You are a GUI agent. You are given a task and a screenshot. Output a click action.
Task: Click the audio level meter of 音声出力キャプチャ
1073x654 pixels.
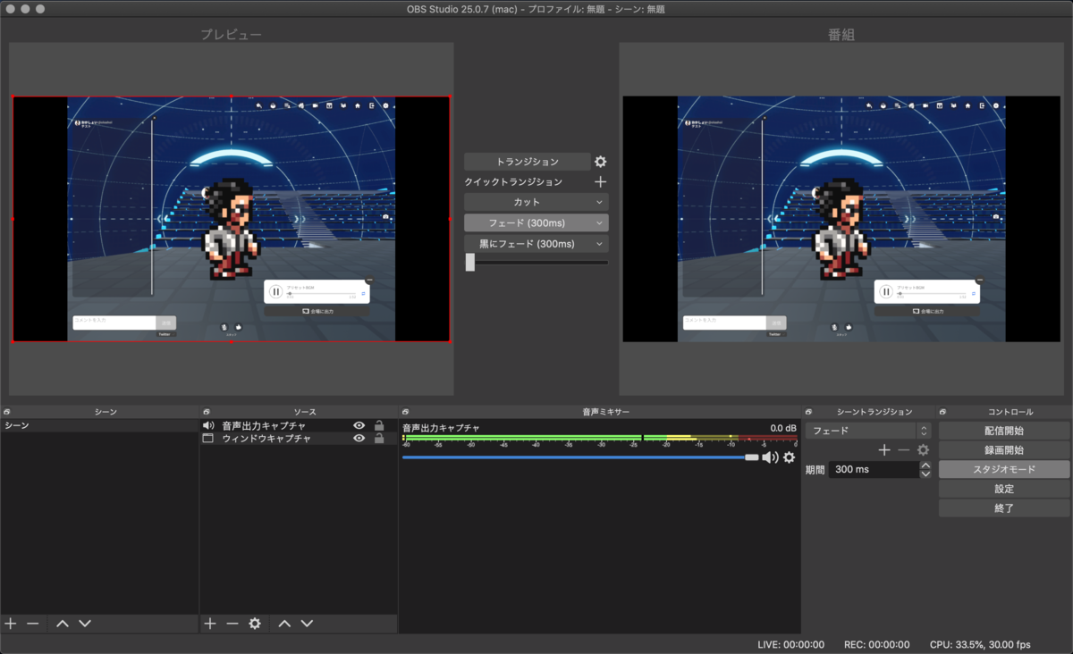coord(599,440)
